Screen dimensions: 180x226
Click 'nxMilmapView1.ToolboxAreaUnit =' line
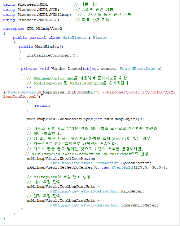63,201
